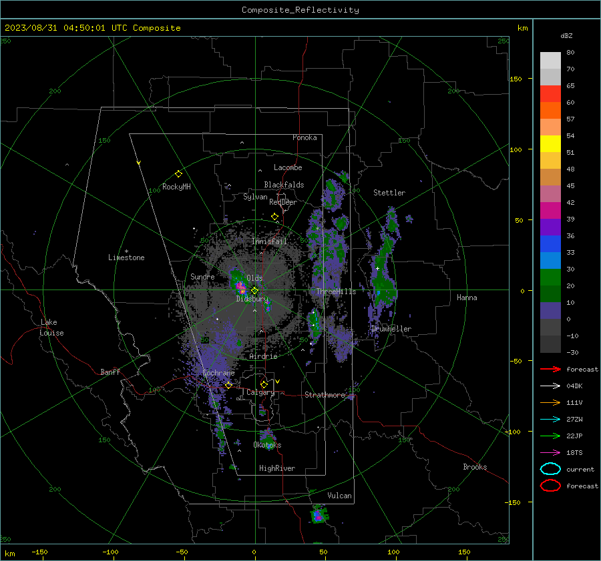Click the RedDeer label

click(x=283, y=202)
